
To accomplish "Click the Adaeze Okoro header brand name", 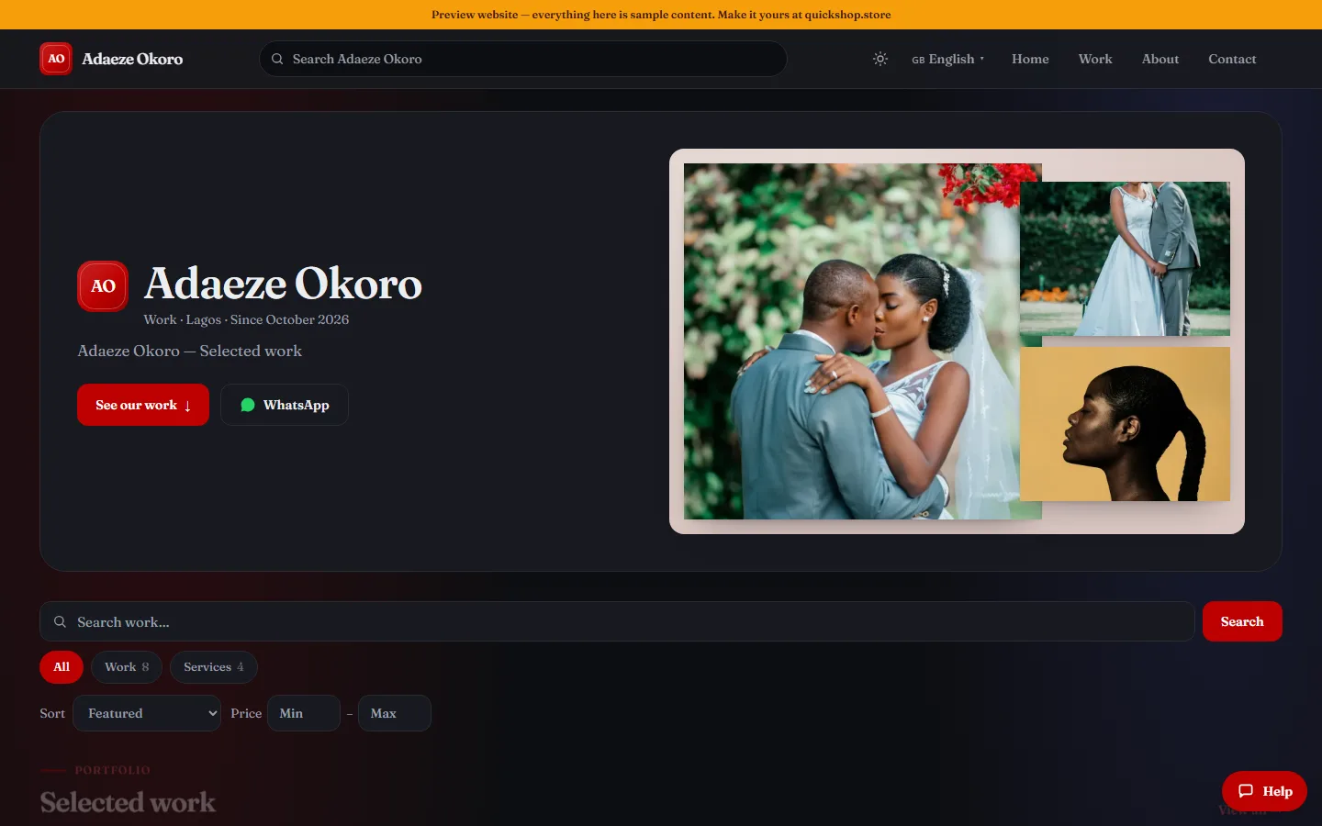I will 132,59.
